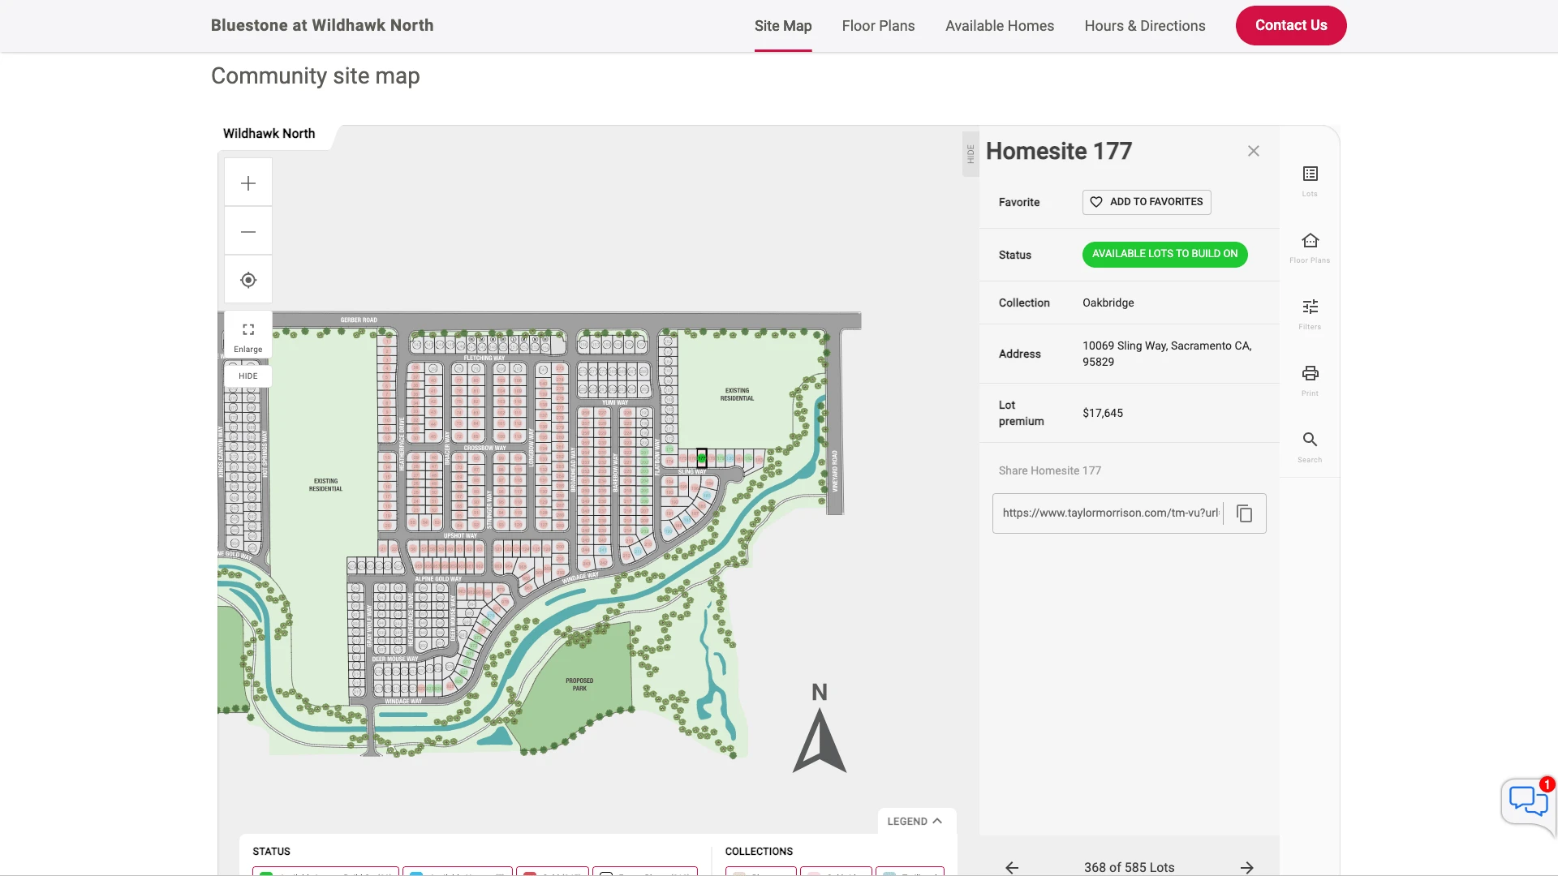1558x876 pixels.
Task: Enlarge the site map to fullscreen
Action: [x=248, y=336]
